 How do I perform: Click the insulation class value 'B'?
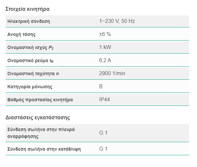[101, 87]
